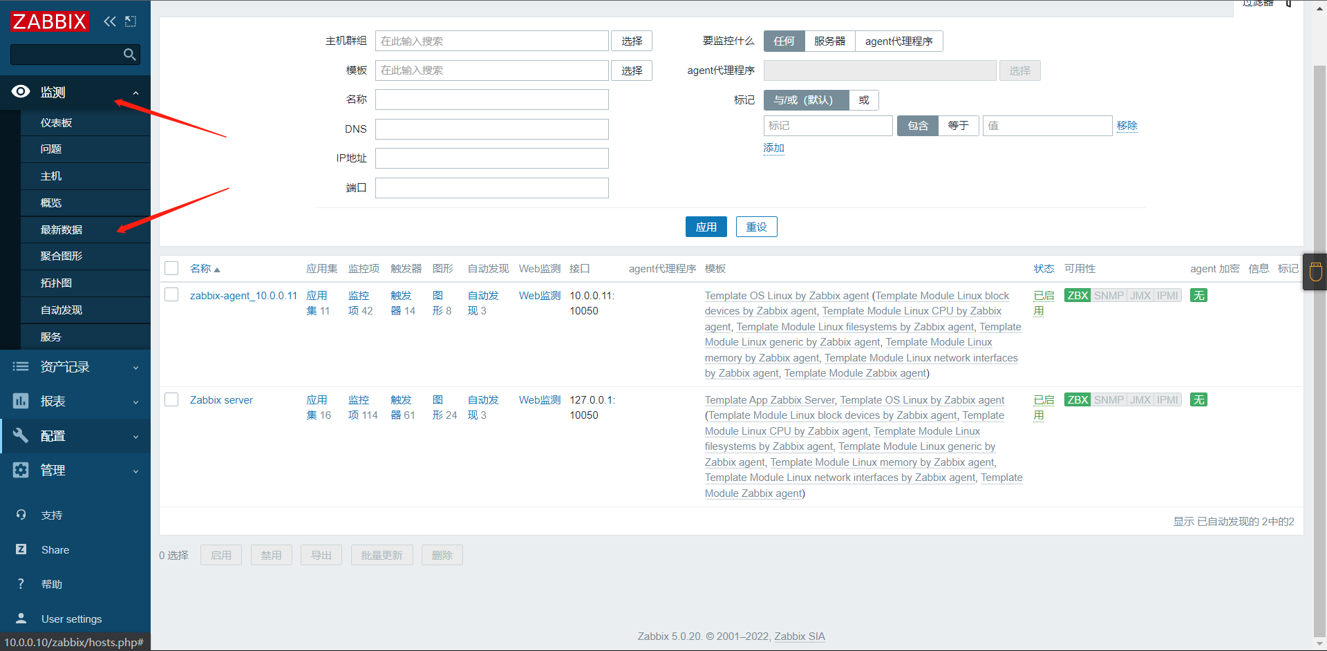Choose the 与/或 (默认) tag mode
The image size is (1327, 651).
(x=806, y=100)
